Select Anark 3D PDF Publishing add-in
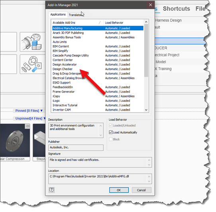Image resolution: width=216 pixels, height=212 pixels. click(x=98, y=33)
